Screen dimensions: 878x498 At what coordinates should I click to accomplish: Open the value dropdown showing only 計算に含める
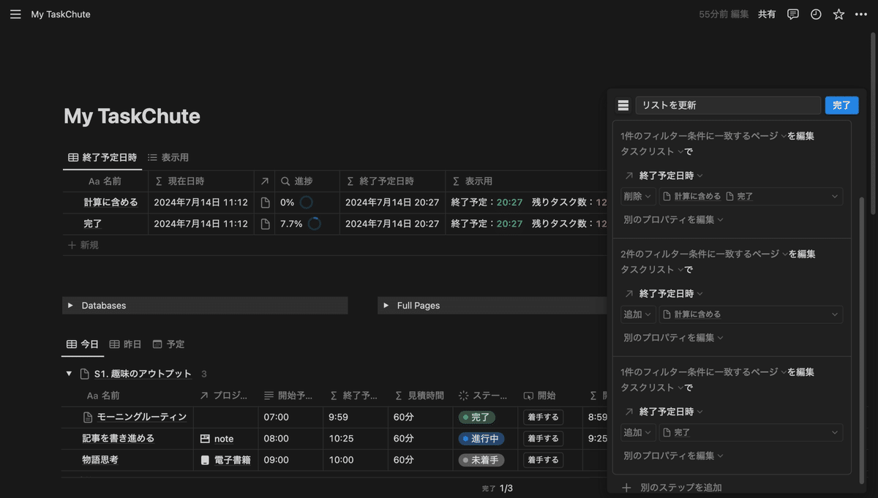(x=751, y=314)
